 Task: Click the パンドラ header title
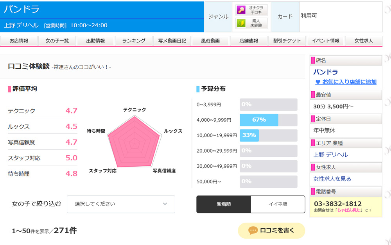22,9
